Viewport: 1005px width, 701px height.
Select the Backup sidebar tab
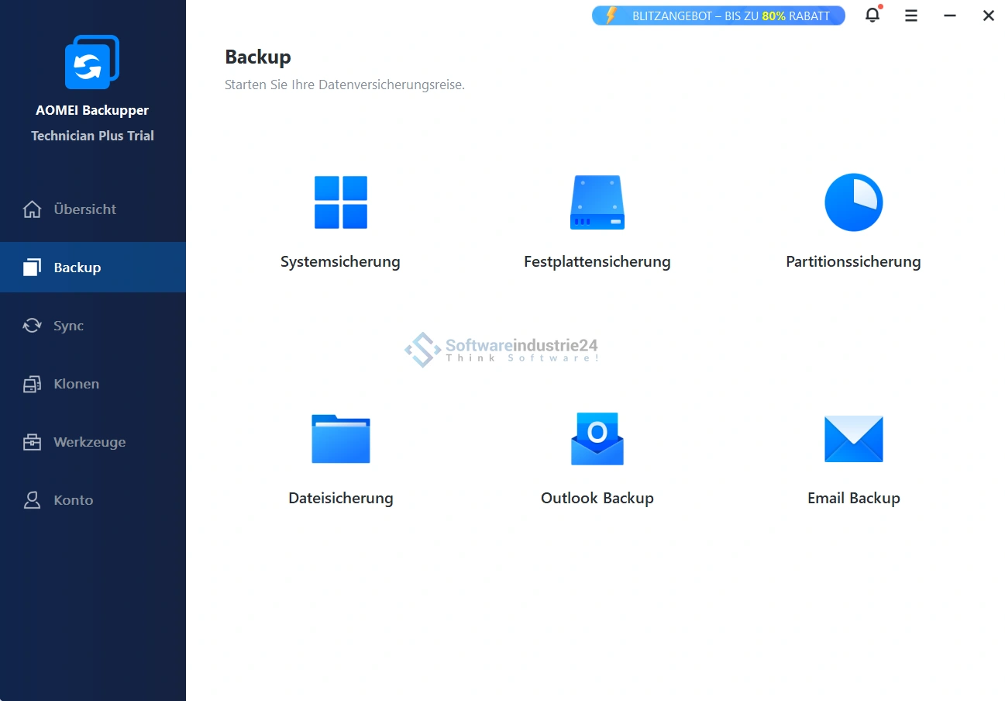[x=77, y=268]
